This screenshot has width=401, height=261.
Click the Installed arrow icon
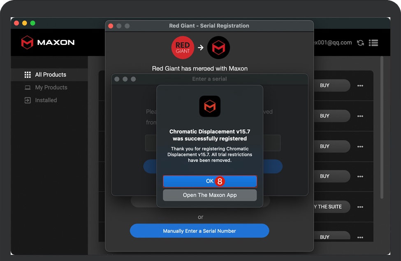(28, 100)
